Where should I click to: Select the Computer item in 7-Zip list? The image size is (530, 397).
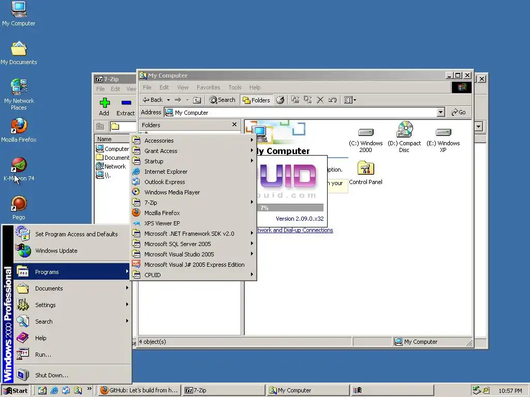[112, 149]
